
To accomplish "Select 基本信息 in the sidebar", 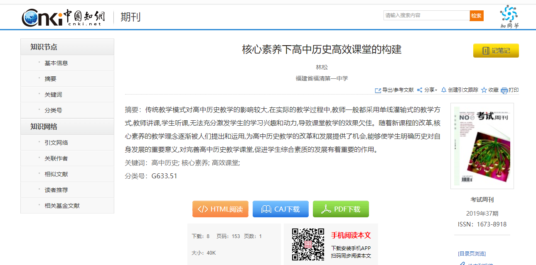I will [x=56, y=63].
